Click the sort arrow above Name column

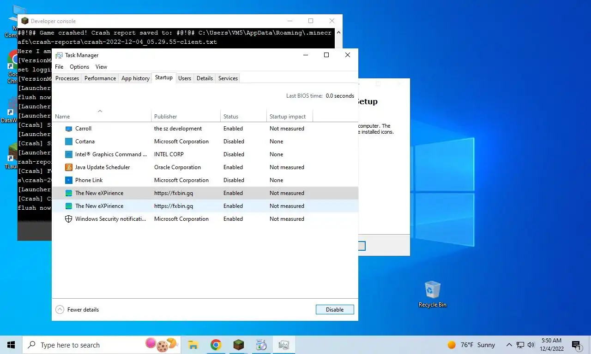click(100, 111)
